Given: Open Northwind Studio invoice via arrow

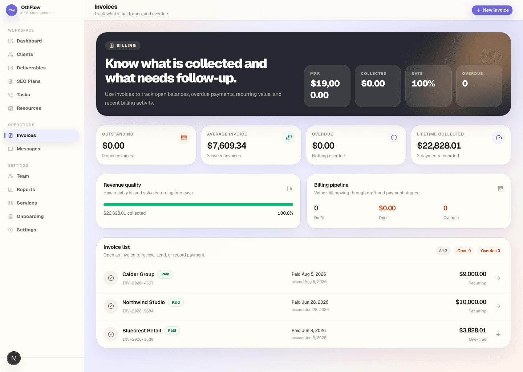Looking at the screenshot, I should click(x=498, y=306).
